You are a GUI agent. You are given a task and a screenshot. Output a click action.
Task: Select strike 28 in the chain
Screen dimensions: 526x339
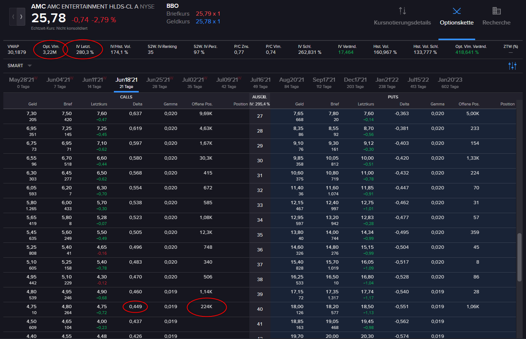[260, 131]
